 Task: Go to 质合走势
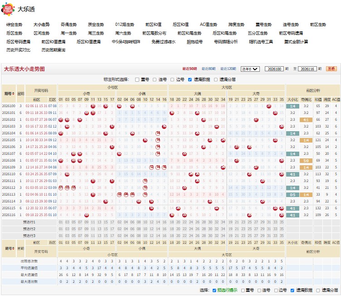(x=96, y=25)
